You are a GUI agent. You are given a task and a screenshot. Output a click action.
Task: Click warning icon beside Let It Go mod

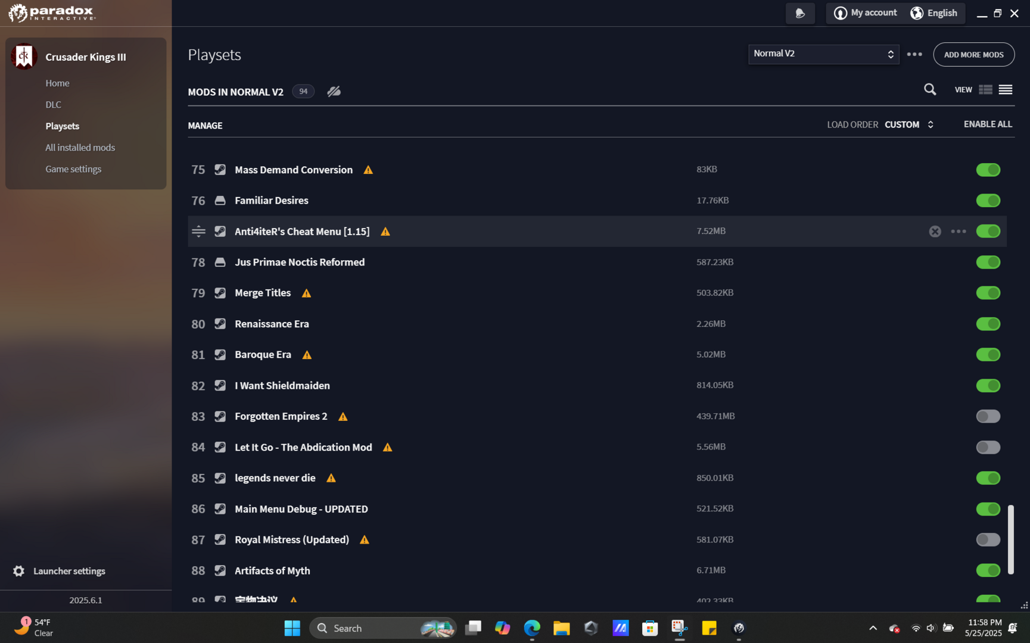point(387,447)
